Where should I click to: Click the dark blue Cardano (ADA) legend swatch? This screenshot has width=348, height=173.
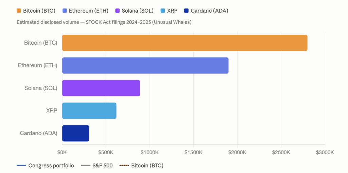(187, 11)
